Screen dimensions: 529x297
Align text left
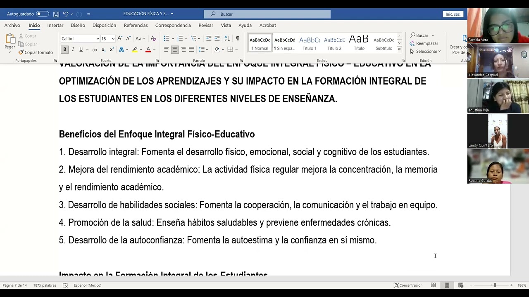pyautogui.click(x=167, y=49)
